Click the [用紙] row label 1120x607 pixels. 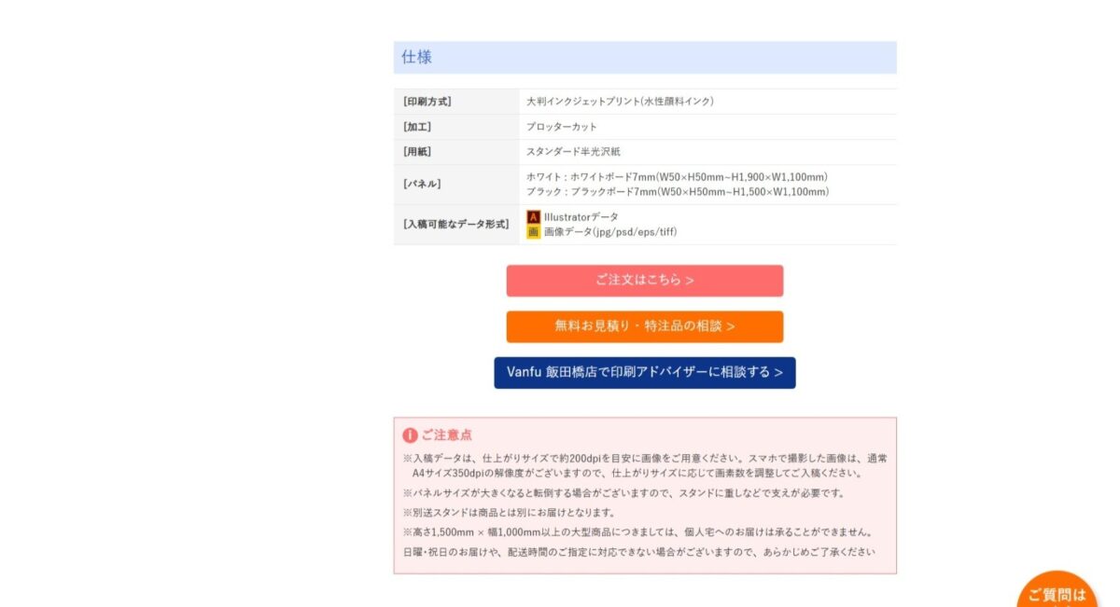click(x=417, y=152)
